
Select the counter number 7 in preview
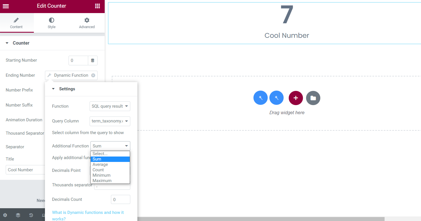point(287,15)
